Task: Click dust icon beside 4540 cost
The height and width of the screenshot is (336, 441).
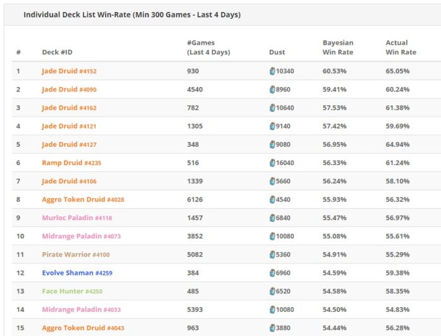Action: click(272, 200)
